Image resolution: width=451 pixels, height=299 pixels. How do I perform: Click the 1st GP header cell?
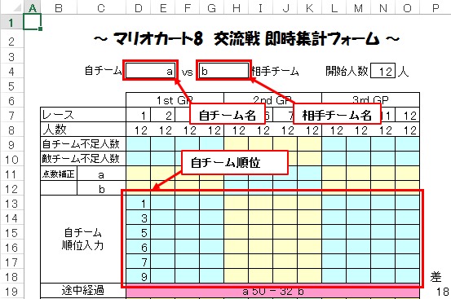click(x=175, y=99)
